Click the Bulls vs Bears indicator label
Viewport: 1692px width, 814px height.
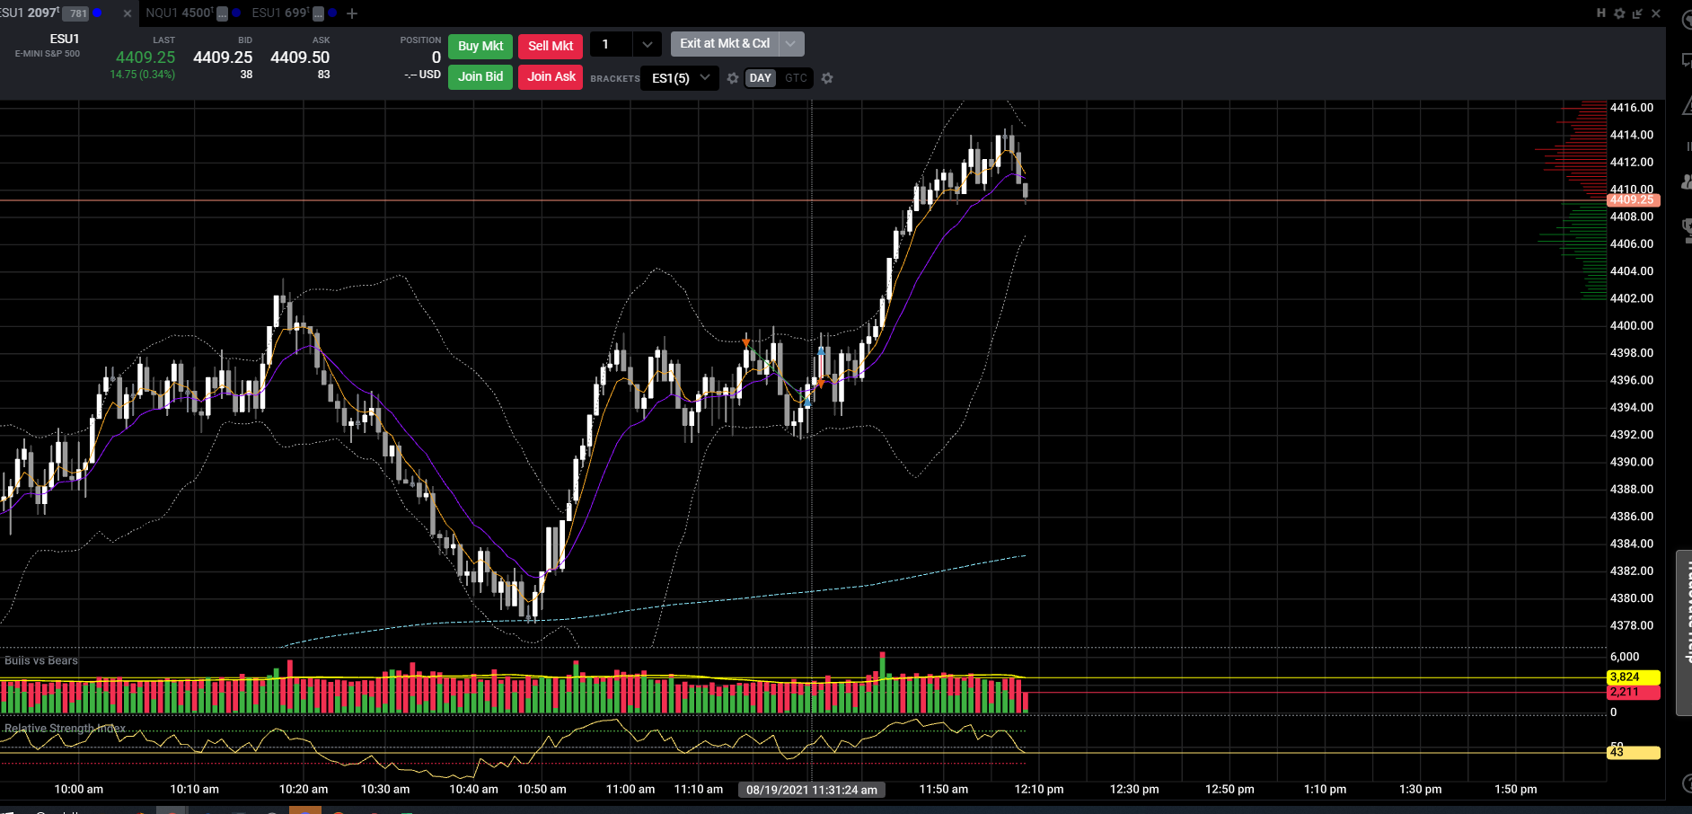(41, 660)
